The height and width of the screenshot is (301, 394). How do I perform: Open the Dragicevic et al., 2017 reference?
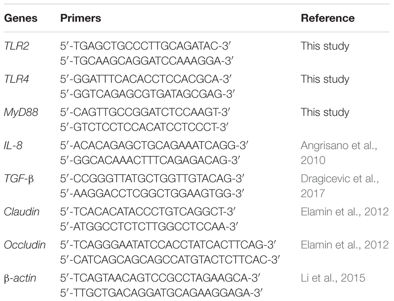[x=340, y=185]
